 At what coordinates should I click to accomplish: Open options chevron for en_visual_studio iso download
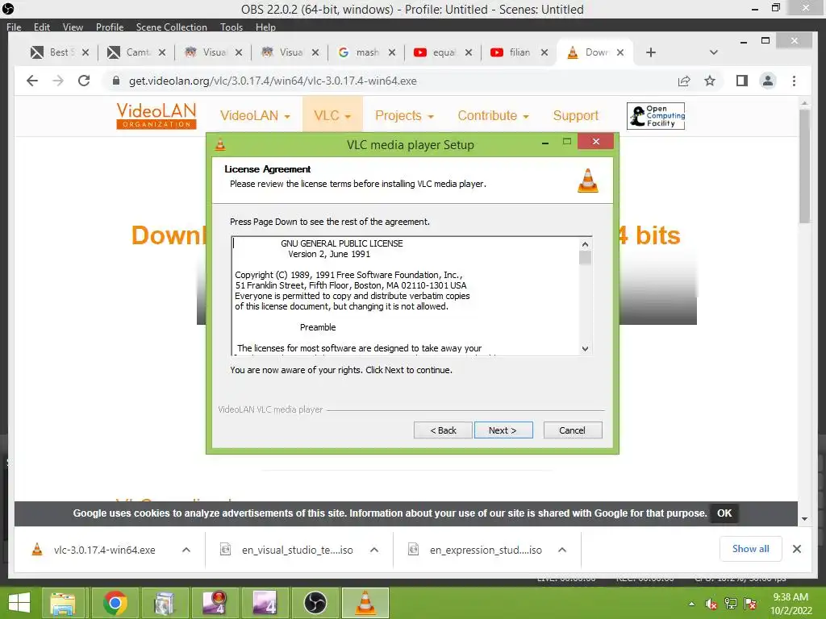(x=374, y=550)
